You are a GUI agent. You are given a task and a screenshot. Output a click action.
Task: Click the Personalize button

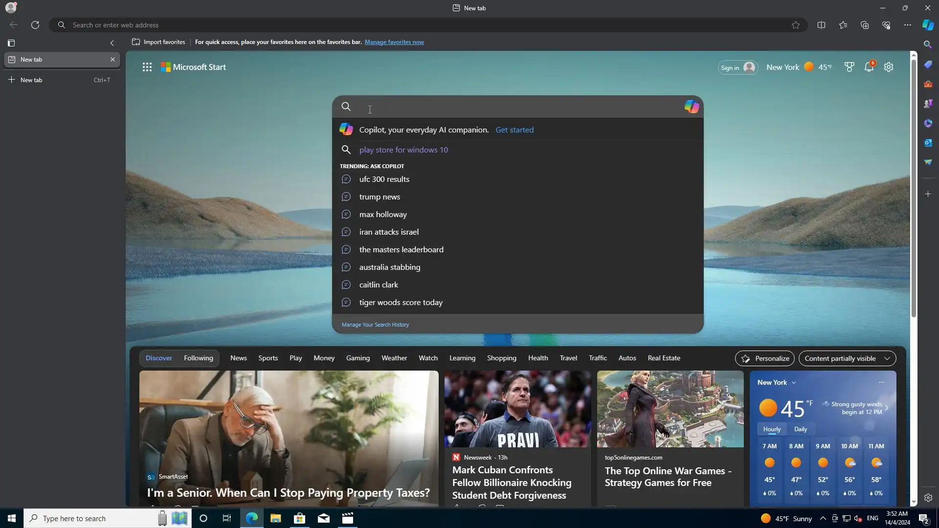(764, 358)
